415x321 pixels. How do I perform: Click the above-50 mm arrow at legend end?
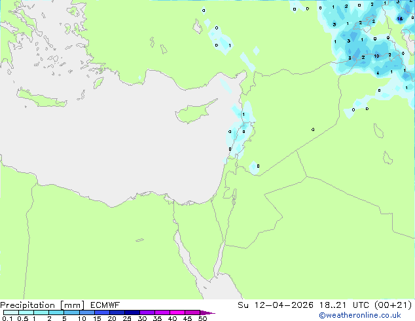click(x=207, y=313)
